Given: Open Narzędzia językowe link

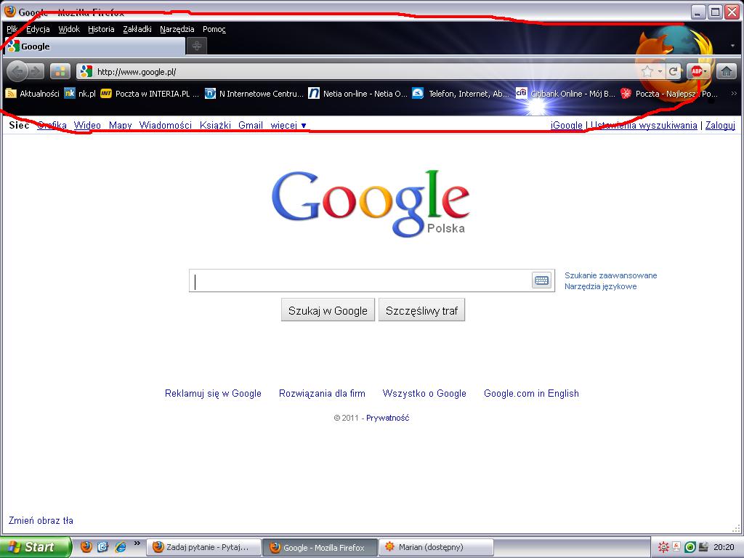Looking at the screenshot, I should click(x=601, y=286).
